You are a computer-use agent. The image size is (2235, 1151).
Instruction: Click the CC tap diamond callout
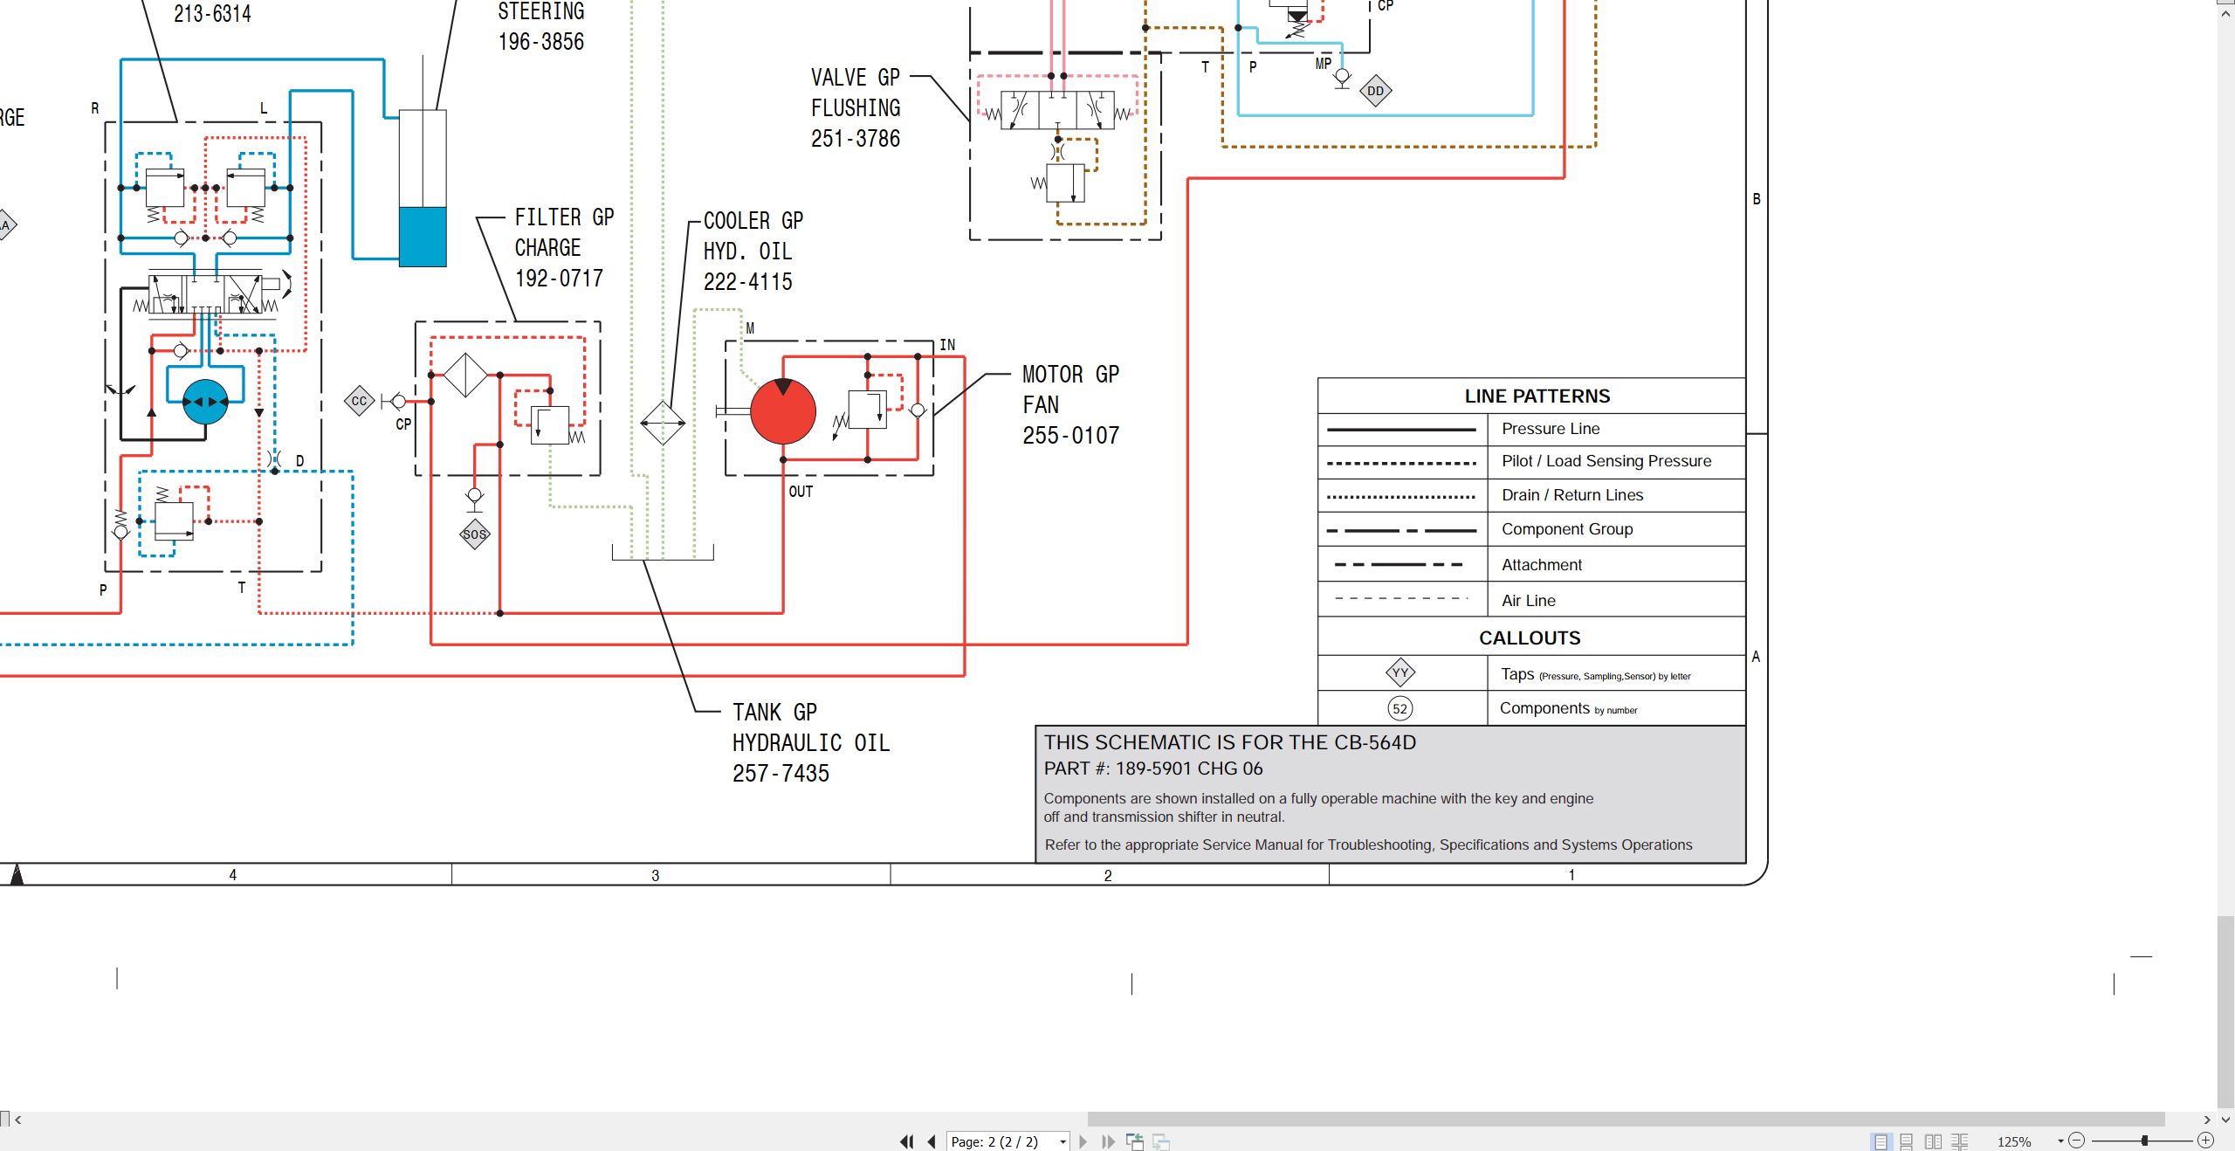point(359,401)
